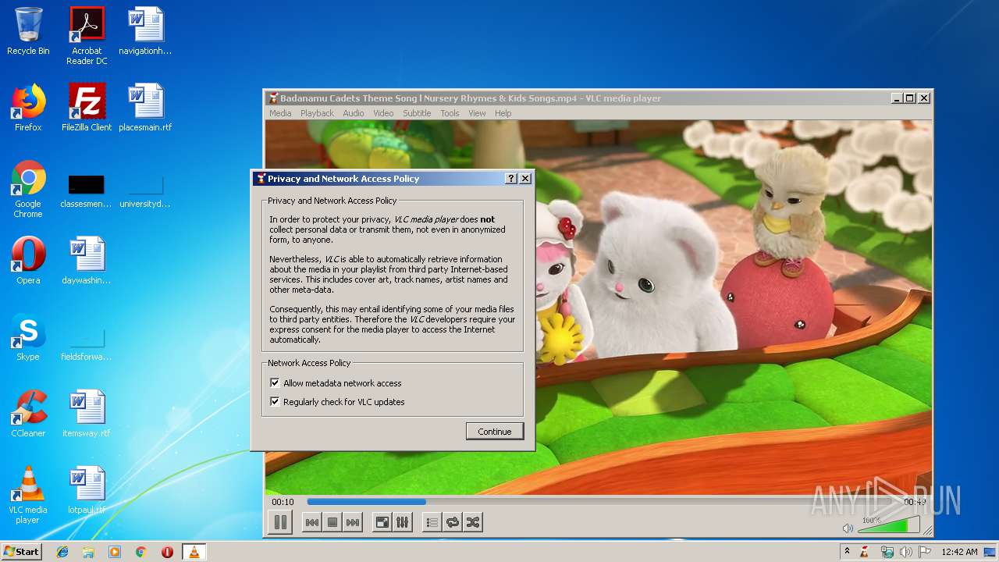Open Windows Media Player taskbar icon
The image size is (999, 562).
coord(115,552)
